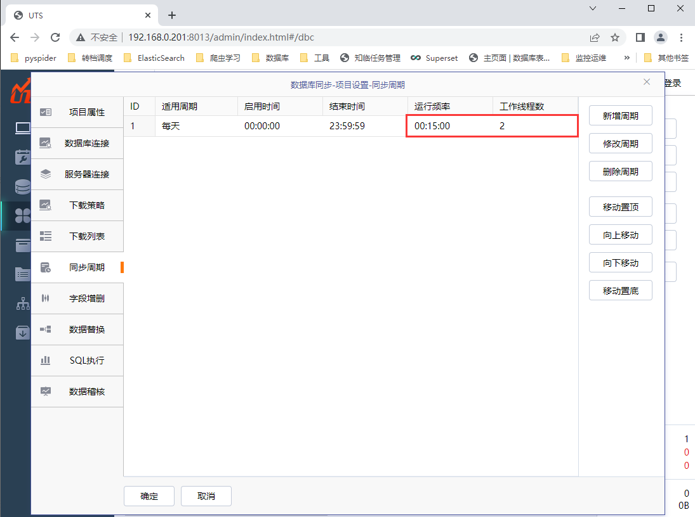The image size is (695, 517).
Task: Click the 下载列表 list icon
Action: pyautogui.click(x=46, y=236)
